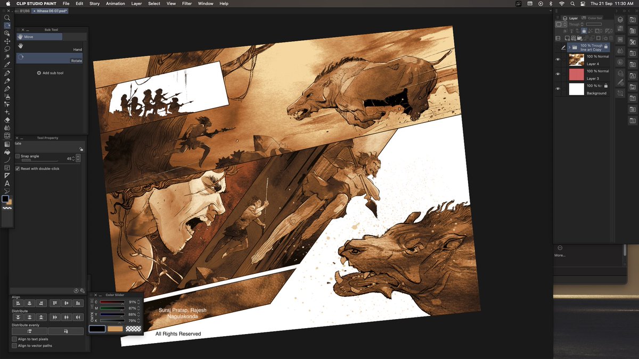Select the tan sub color swatch

coord(115,329)
